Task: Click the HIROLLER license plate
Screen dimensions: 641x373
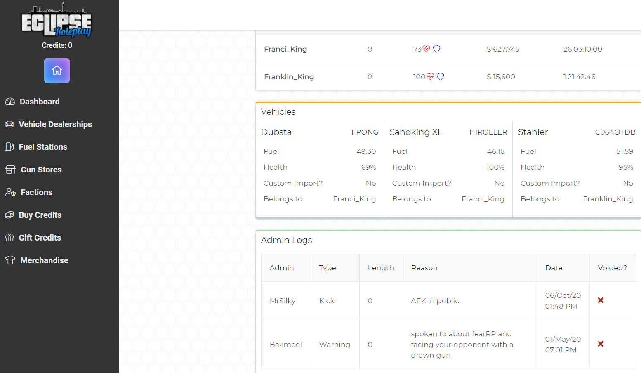Action: 488,132
